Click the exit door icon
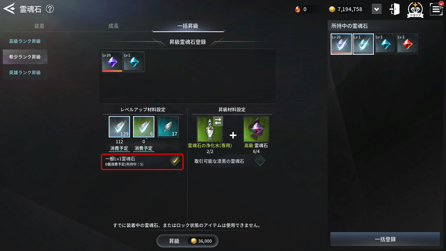This screenshot has height=251, width=446. 395,9
